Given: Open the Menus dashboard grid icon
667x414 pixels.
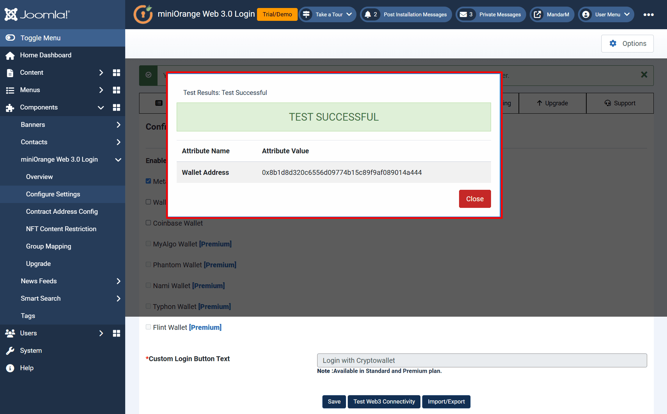Looking at the screenshot, I should (x=116, y=90).
